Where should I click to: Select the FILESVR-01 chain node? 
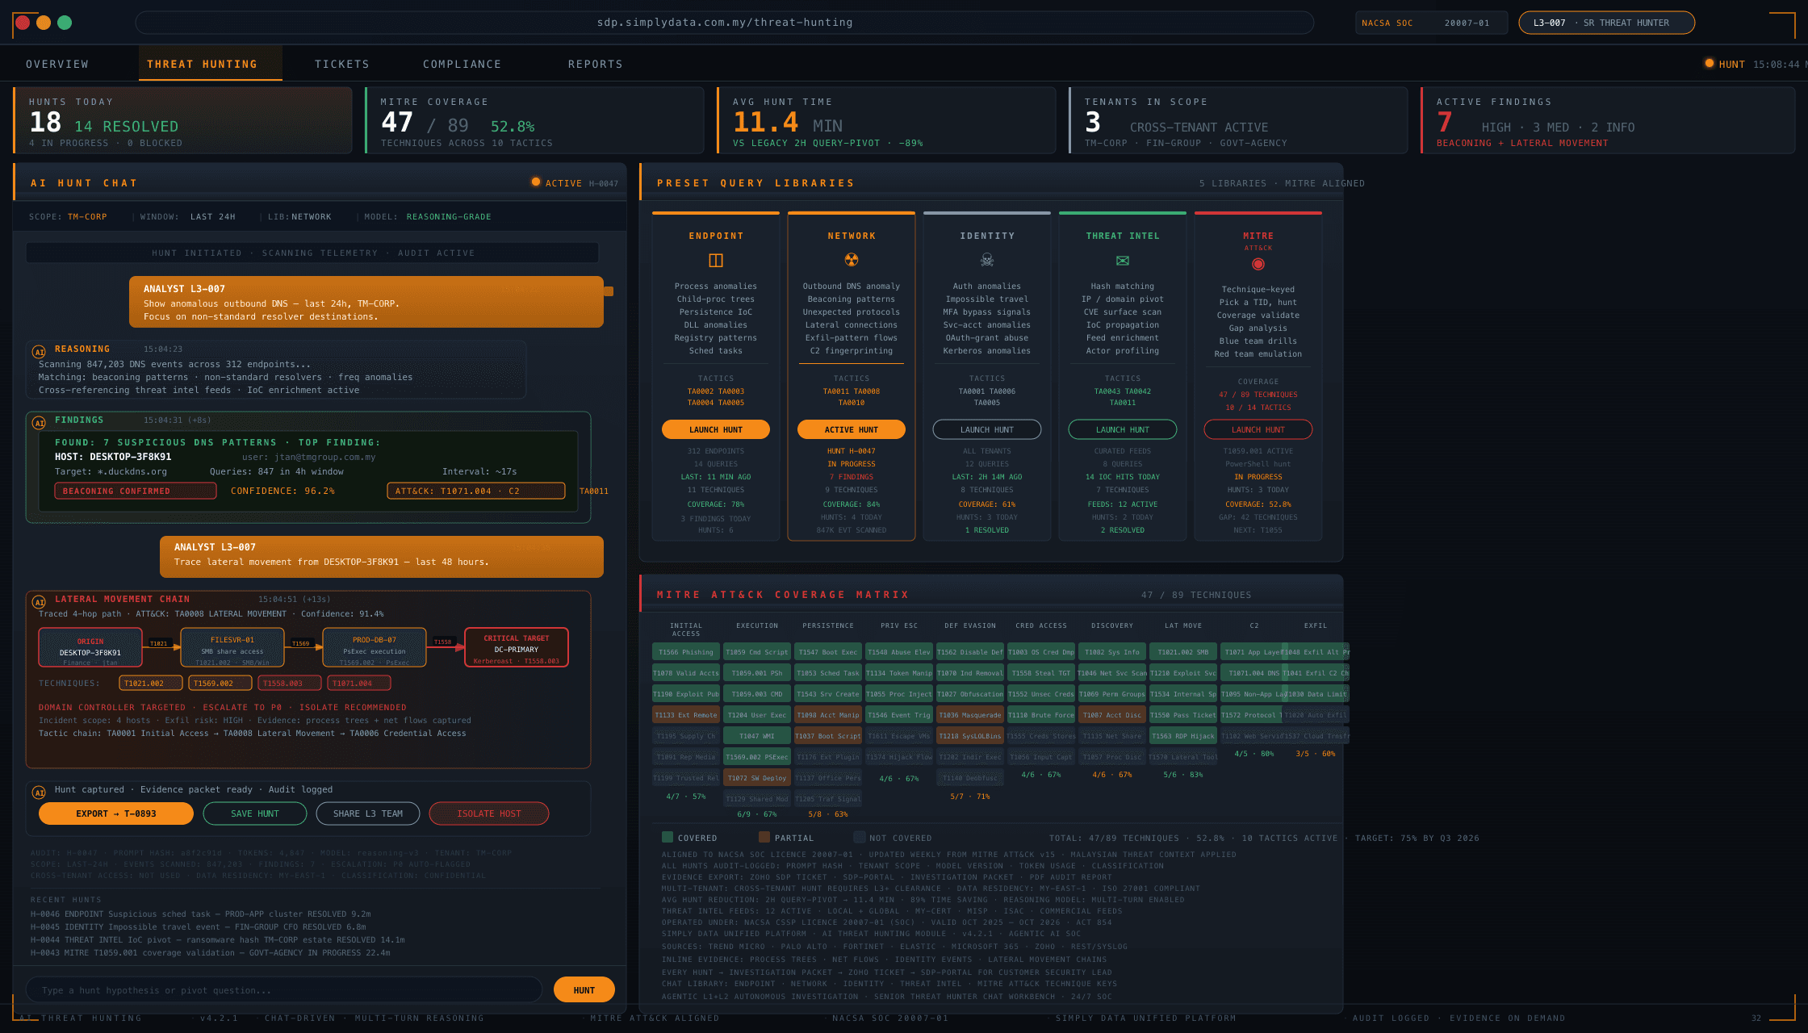click(x=232, y=647)
